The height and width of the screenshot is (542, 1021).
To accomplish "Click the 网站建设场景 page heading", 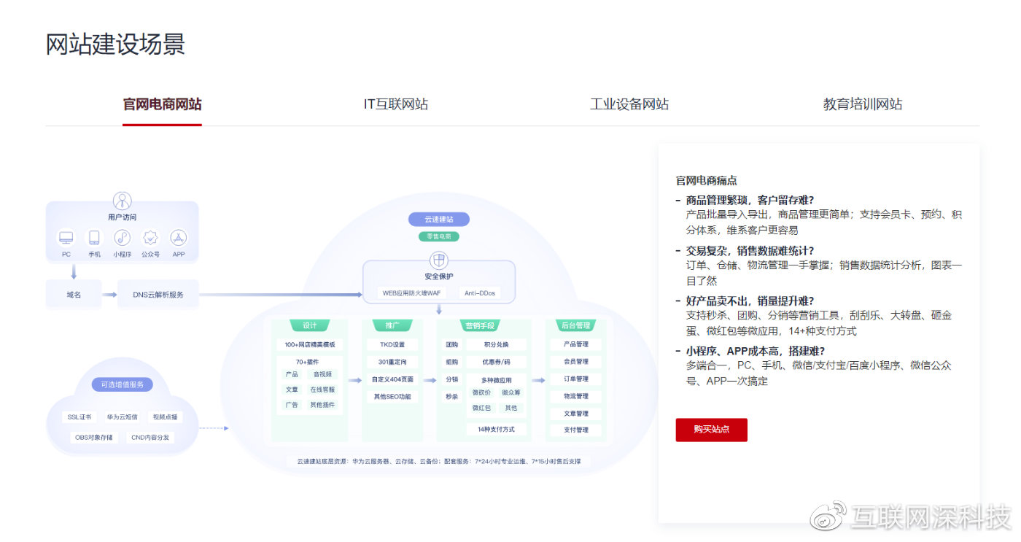I will pos(115,44).
